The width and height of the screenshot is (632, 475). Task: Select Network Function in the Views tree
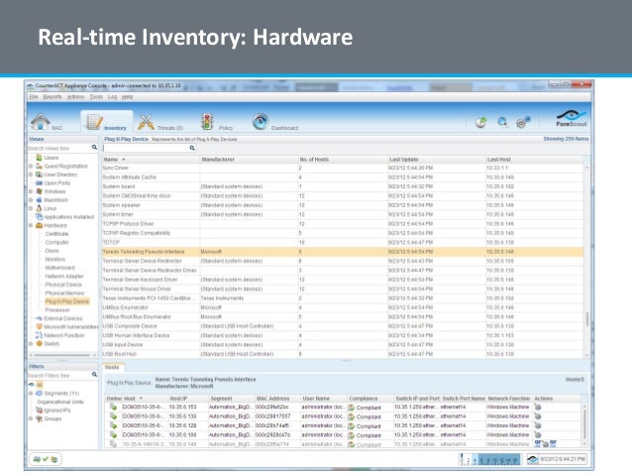click(64, 336)
